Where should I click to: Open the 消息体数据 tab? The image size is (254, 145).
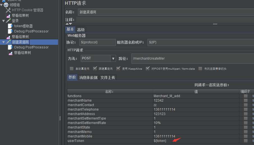point(88,78)
